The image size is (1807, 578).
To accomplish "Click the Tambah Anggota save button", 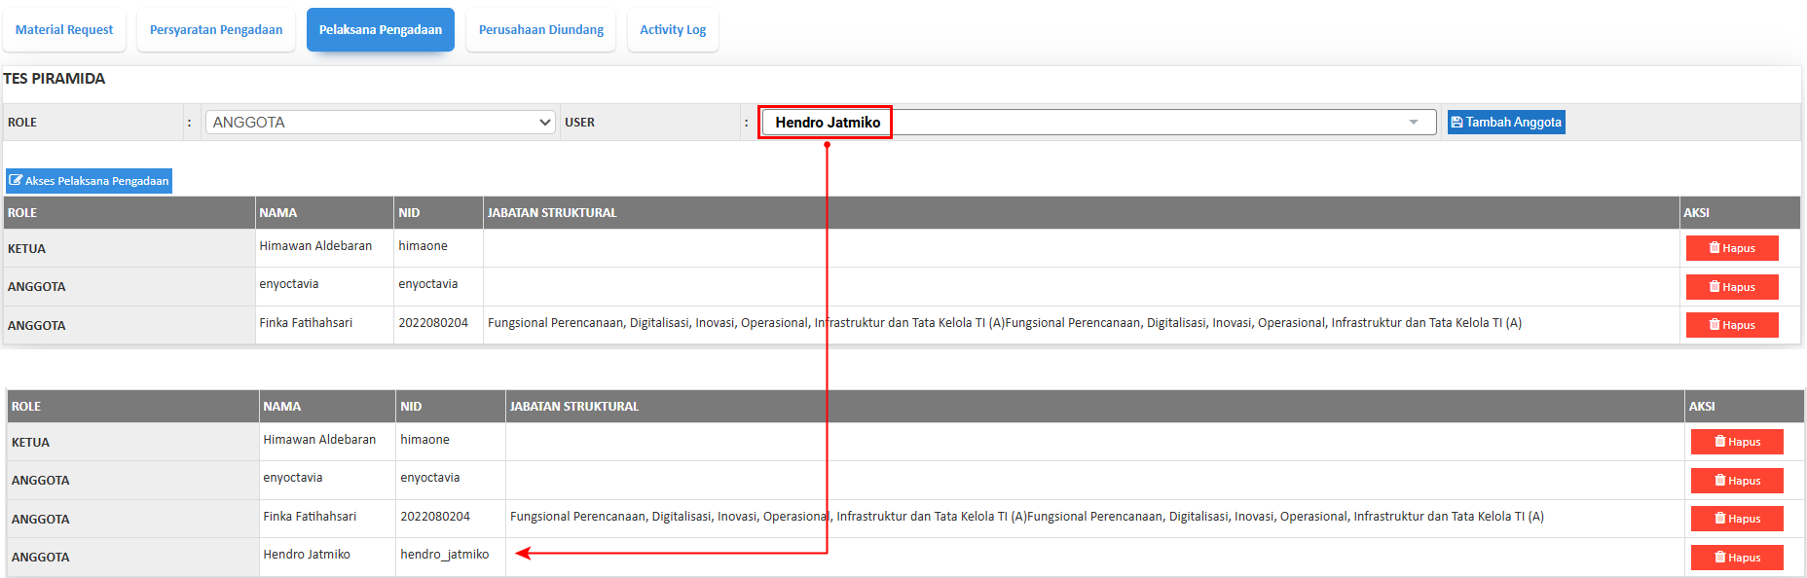I will pos(1505,123).
